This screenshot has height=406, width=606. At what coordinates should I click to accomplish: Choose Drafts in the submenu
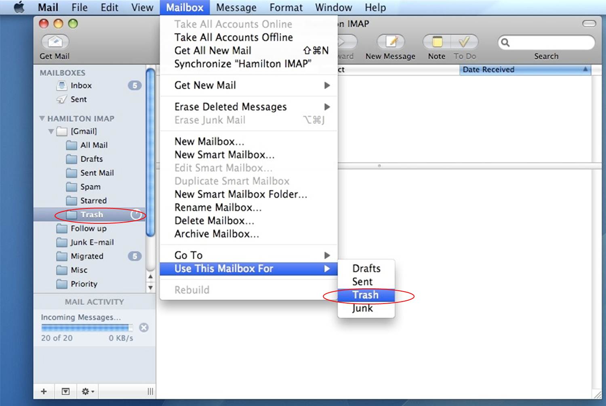pos(366,269)
